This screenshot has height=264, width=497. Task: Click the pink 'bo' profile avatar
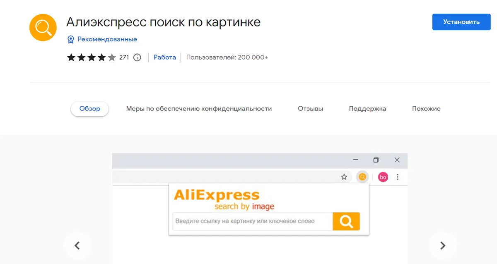(383, 177)
